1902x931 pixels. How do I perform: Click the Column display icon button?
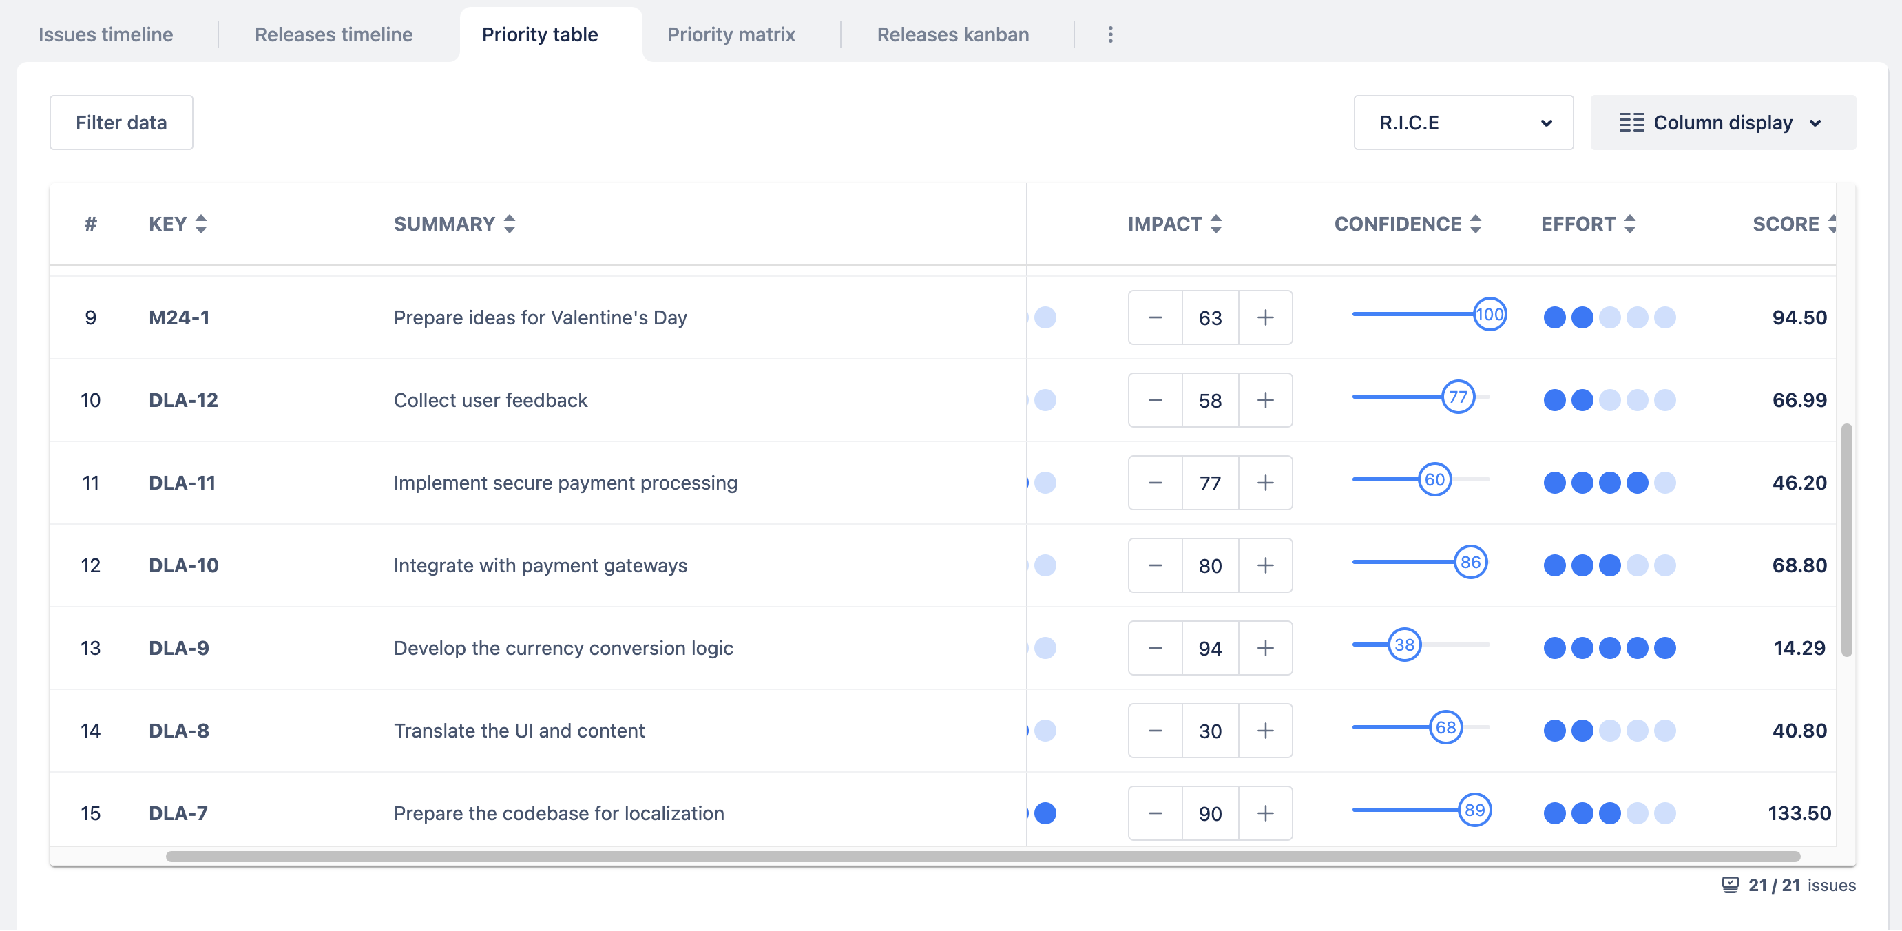coord(1631,121)
